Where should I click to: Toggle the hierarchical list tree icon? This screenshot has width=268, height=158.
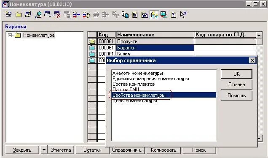click(154, 15)
